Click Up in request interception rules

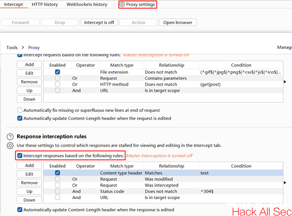pyautogui.click(x=29, y=90)
